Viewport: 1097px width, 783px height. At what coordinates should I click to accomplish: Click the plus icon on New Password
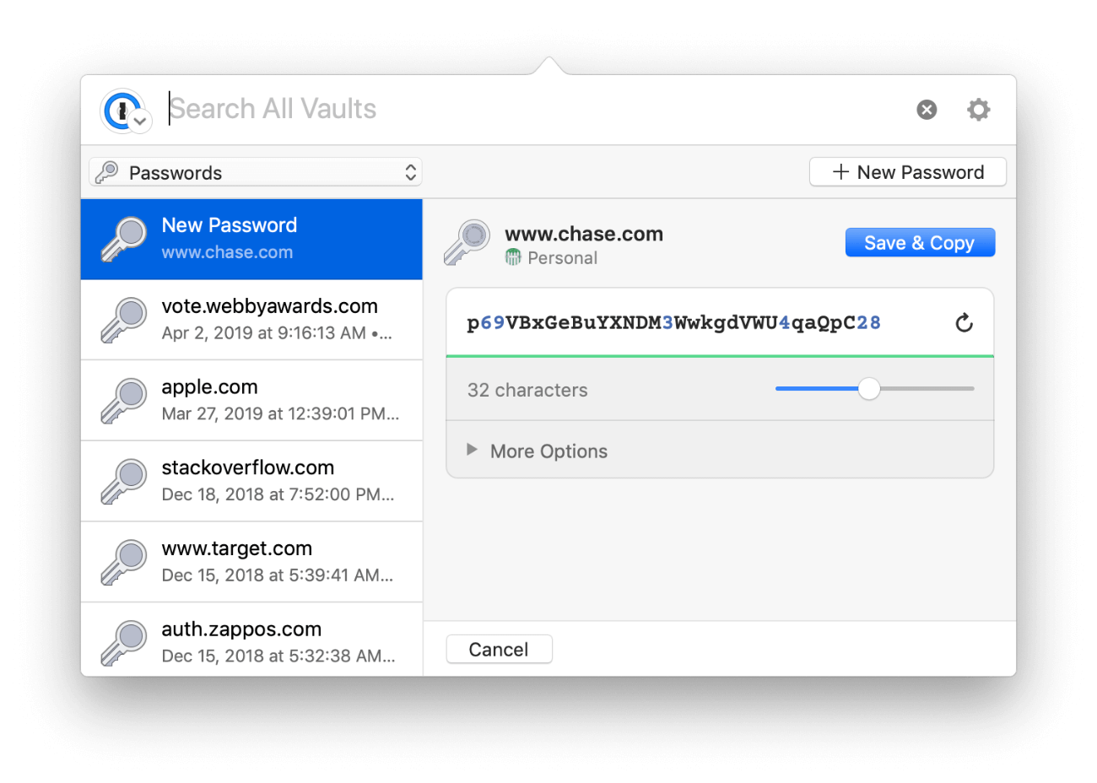(x=840, y=171)
